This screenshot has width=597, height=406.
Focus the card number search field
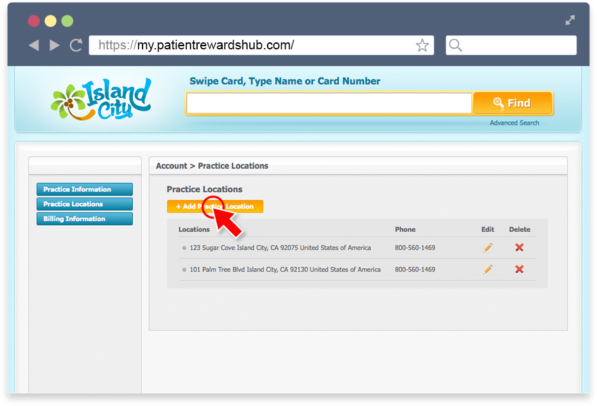tap(329, 103)
